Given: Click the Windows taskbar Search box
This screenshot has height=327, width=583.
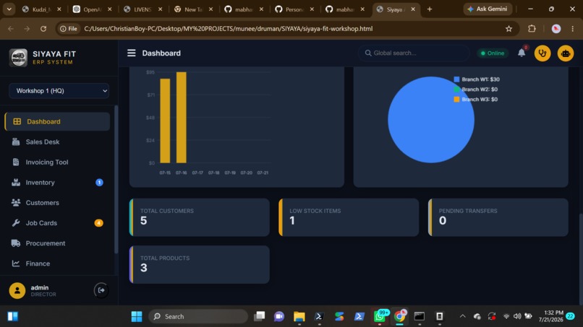Looking at the screenshot, I should click(x=198, y=316).
